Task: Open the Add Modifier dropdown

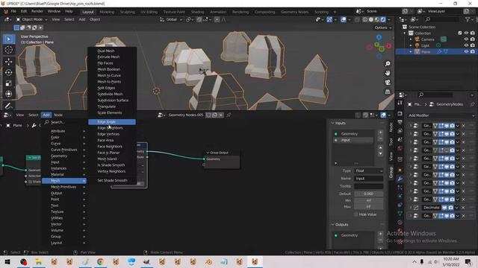Action: point(441,115)
